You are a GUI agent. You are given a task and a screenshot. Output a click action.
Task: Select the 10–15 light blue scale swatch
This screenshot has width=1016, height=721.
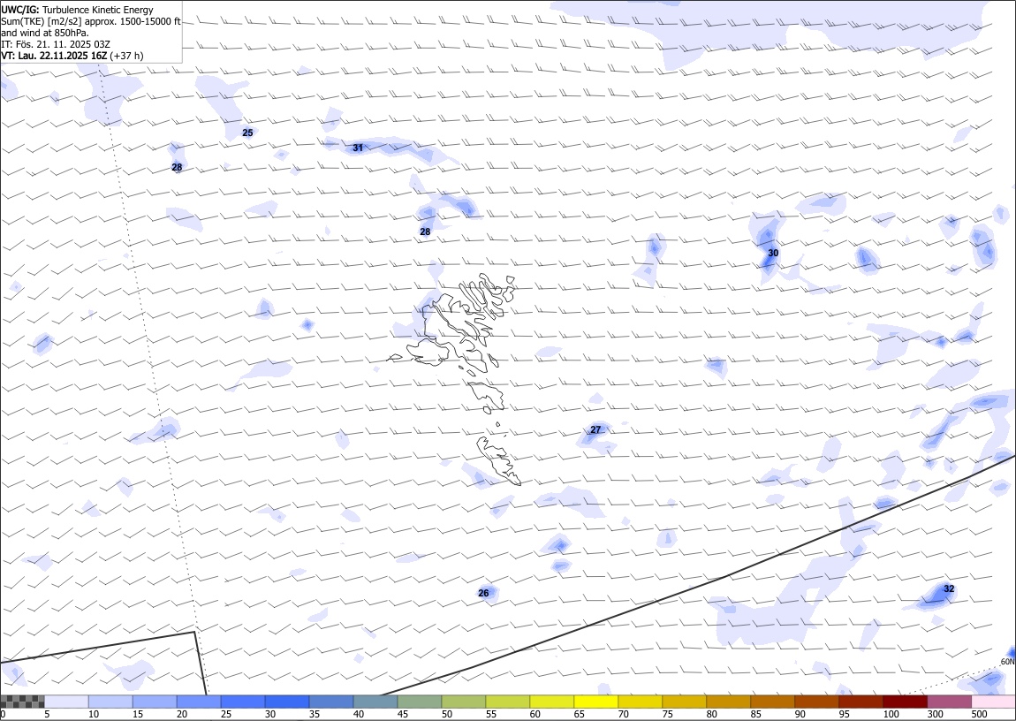(x=110, y=702)
